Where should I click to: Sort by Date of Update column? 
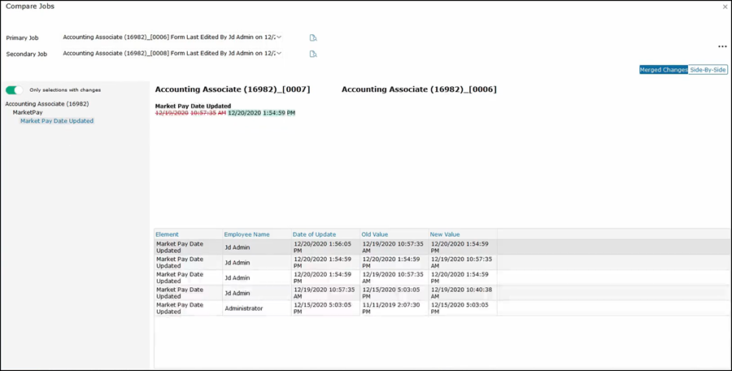click(x=314, y=234)
